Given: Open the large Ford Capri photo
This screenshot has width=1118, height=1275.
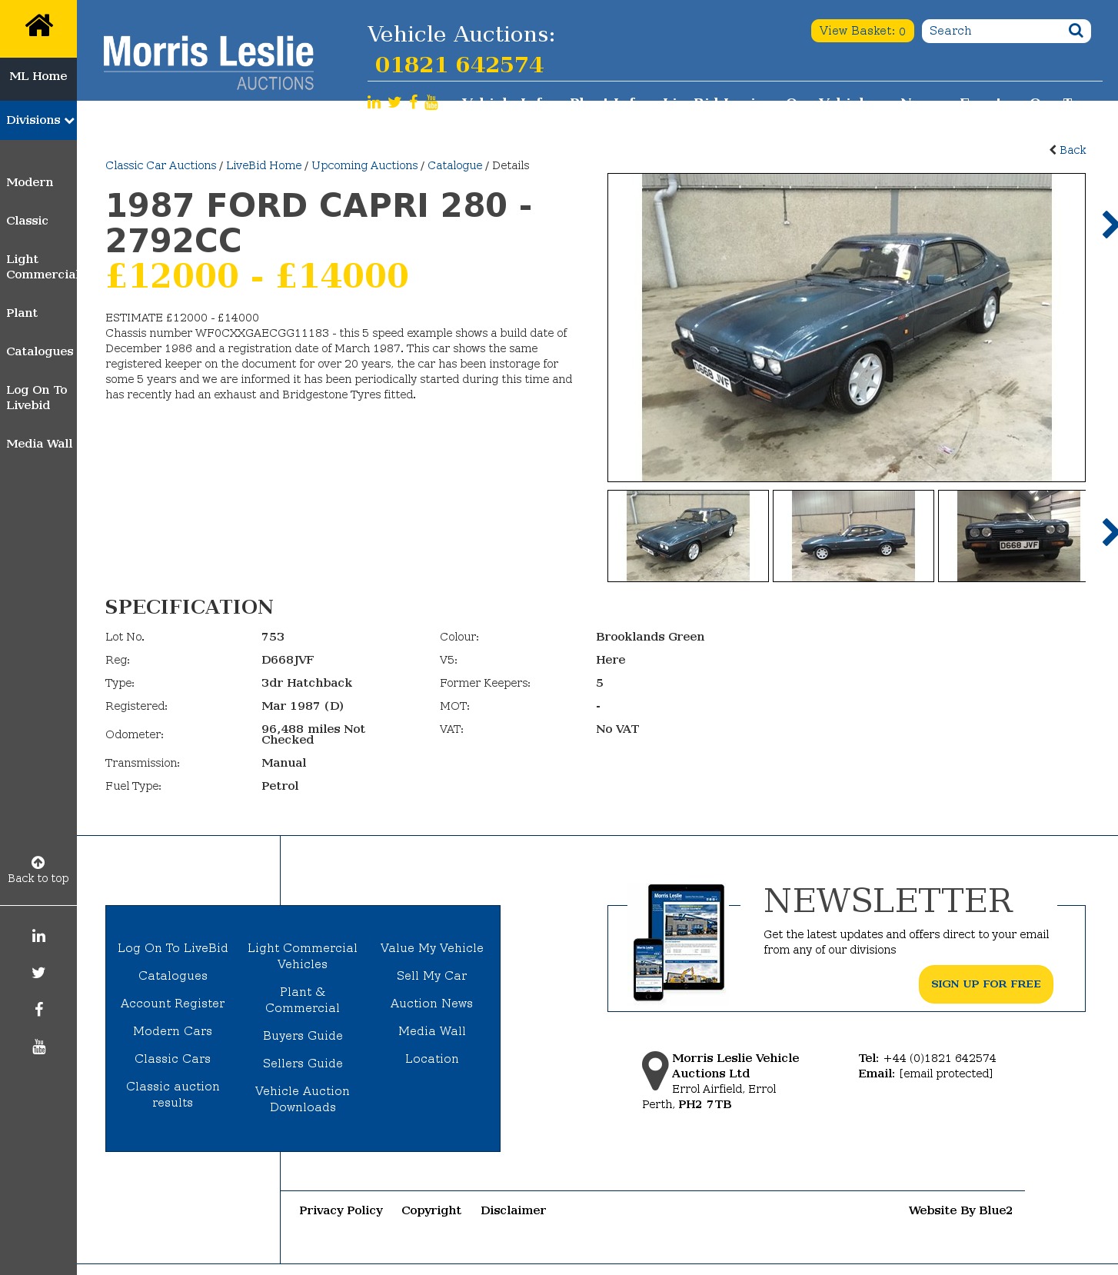Looking at the screenshot, I should point(847,328).
